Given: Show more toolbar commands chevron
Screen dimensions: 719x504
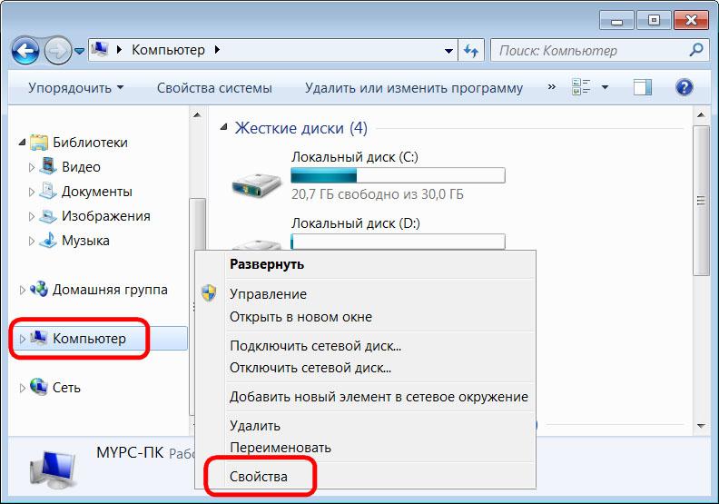Looking at the screenshot, I should pos(552,86).
